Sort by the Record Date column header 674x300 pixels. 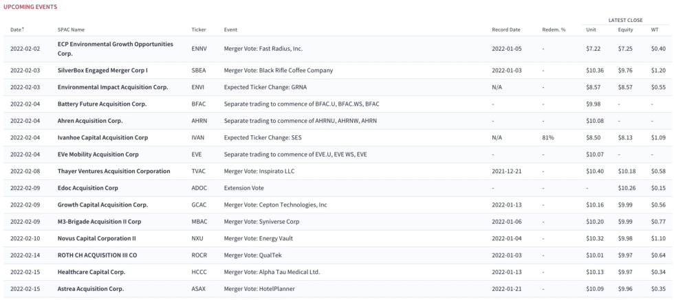pos(506,30)
